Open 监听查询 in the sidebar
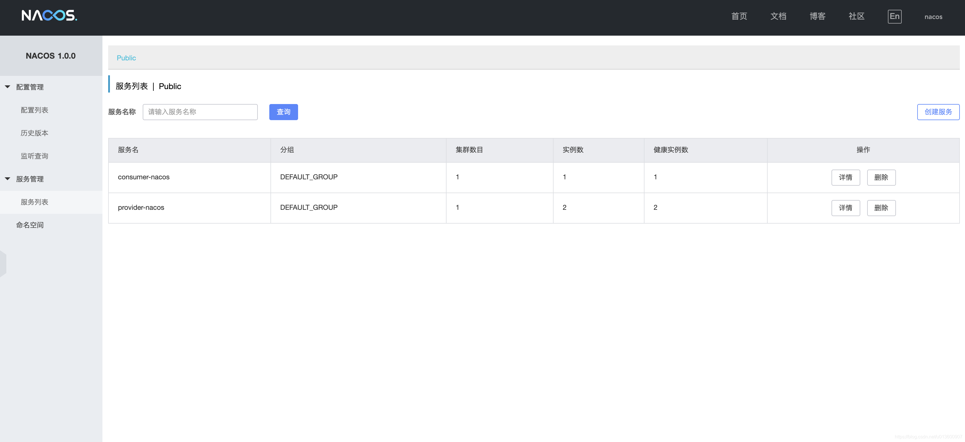This screenshot has height=442, width=965. [35, 156]
